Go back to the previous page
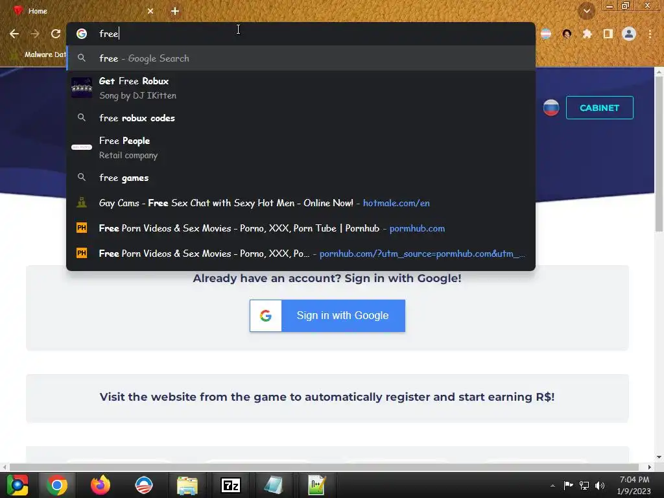 pyautogui.click(x=14, y=34)
